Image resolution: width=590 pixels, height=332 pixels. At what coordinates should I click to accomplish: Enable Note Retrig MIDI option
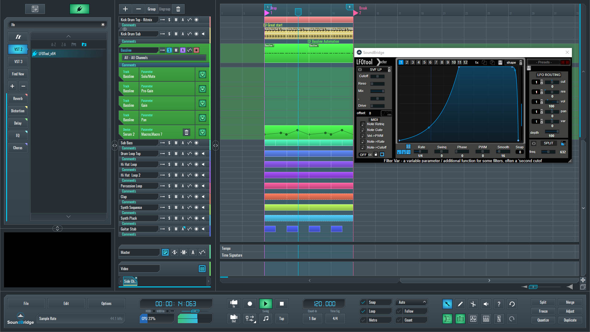click(x=363, y=124)
